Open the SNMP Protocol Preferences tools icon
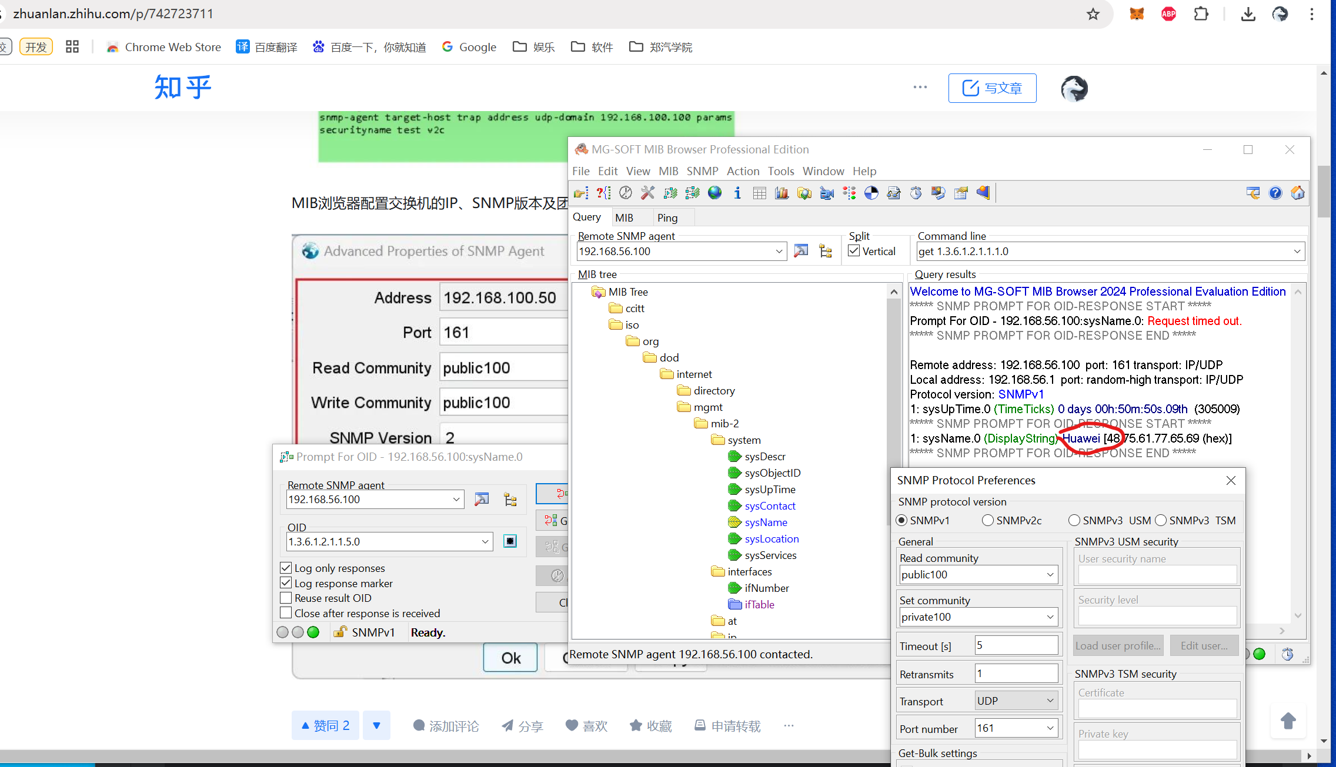 [647, 192]
